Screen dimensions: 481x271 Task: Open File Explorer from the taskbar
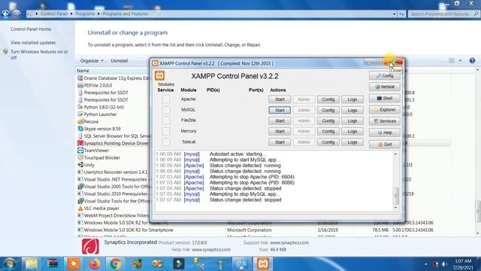click(x=31, y=264)
